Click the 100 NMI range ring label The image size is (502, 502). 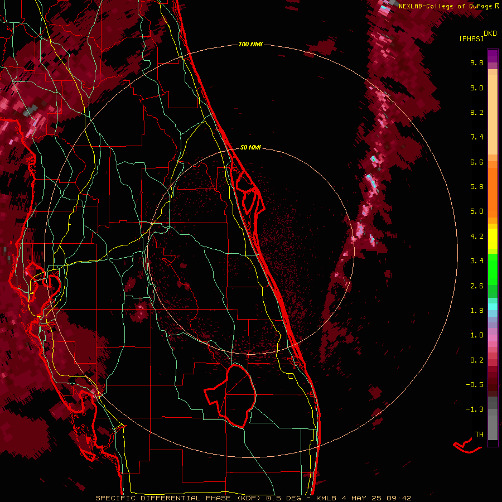coord(250,44)
